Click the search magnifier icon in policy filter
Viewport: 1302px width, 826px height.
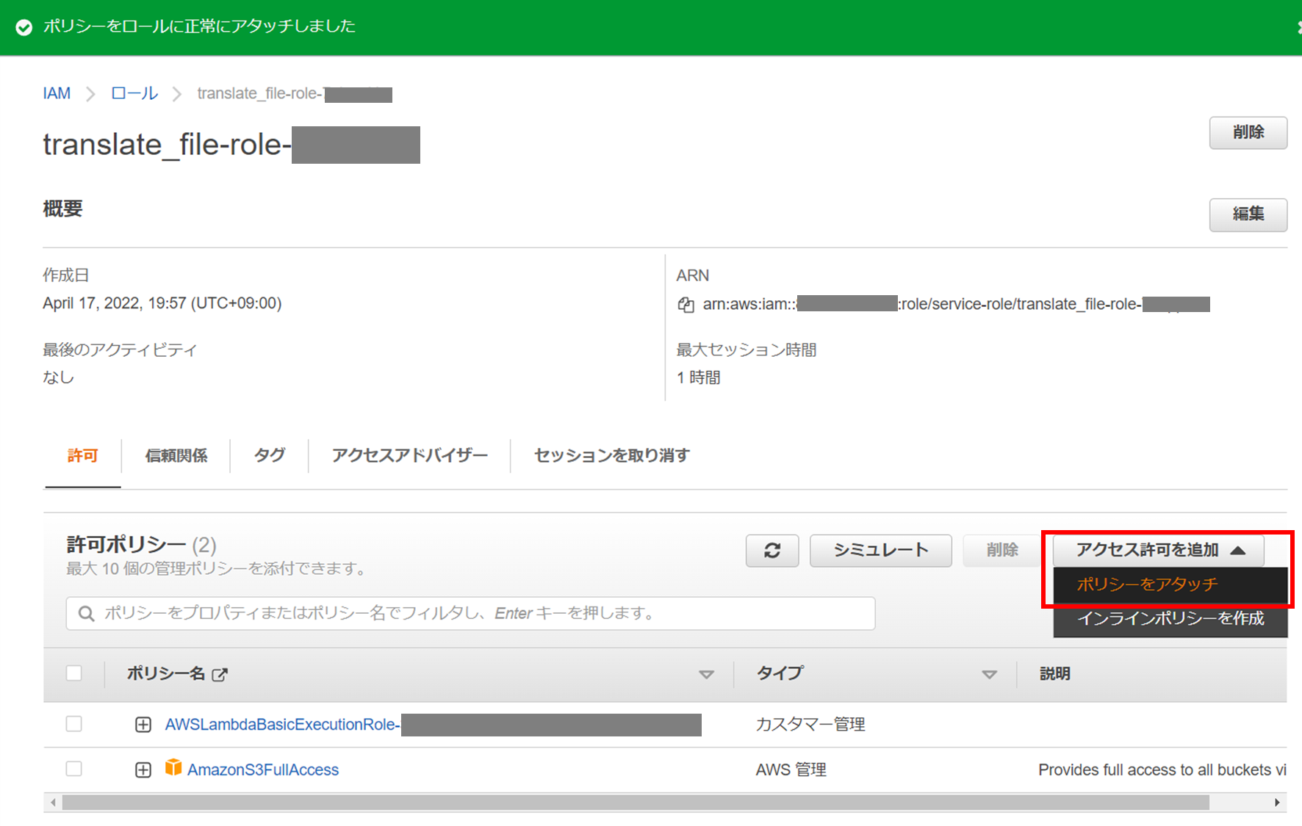[87, 614]
